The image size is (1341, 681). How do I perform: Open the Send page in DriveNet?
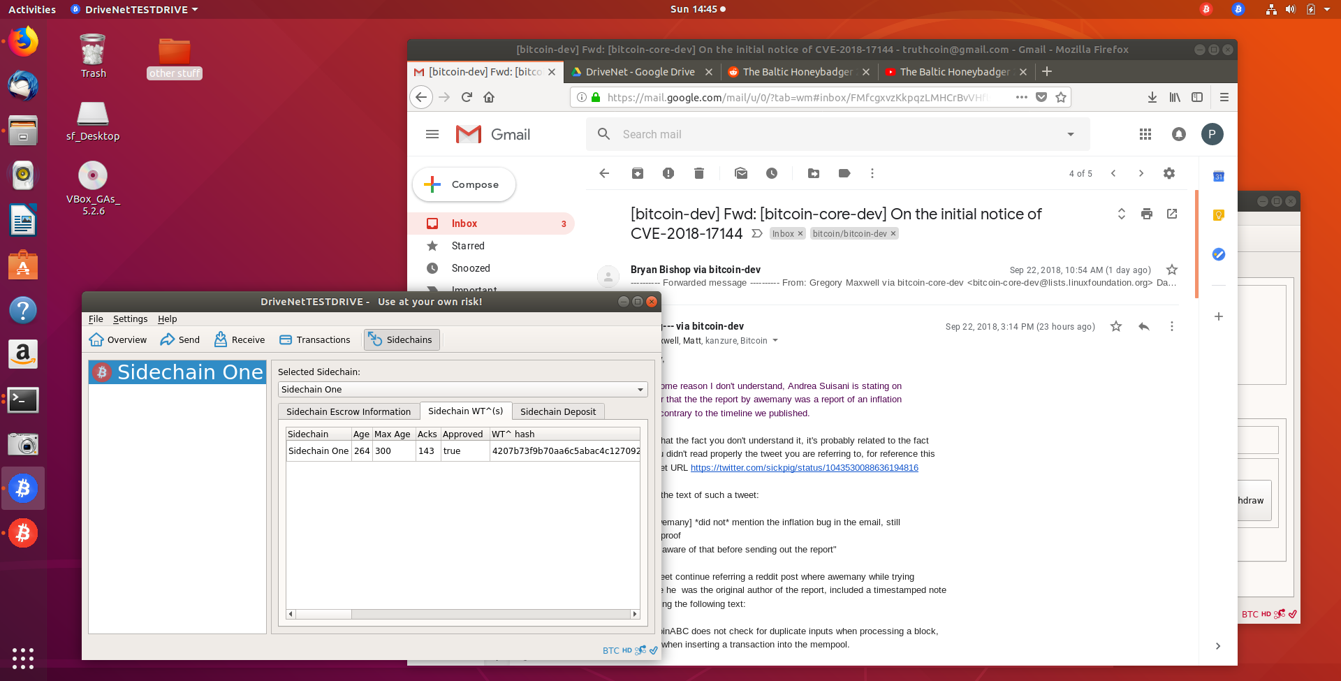point(180,340)
